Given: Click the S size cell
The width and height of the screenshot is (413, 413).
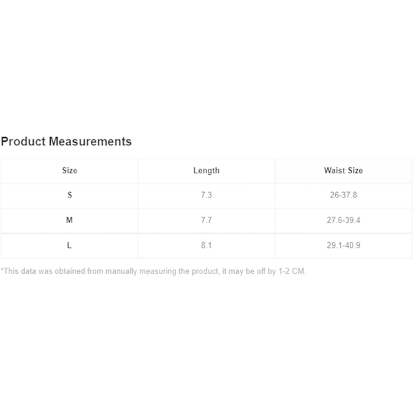Looking at the screenshot, I should point(70,195).
